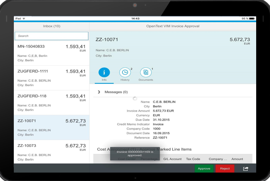This screenshot has height=181, width=270.
Task: Select invoice ZZ-10071 in inbox
Action: coord(51,127)
